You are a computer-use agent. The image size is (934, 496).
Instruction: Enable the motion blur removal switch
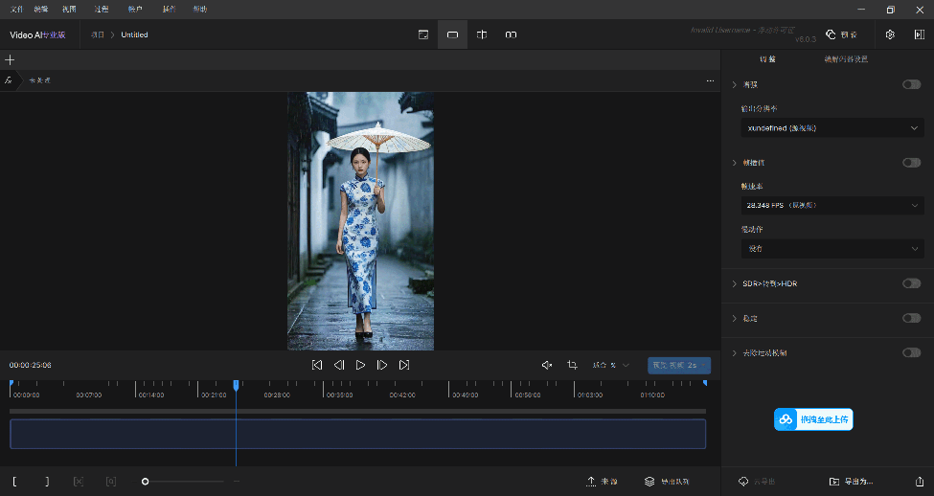(x=911, y=352)
